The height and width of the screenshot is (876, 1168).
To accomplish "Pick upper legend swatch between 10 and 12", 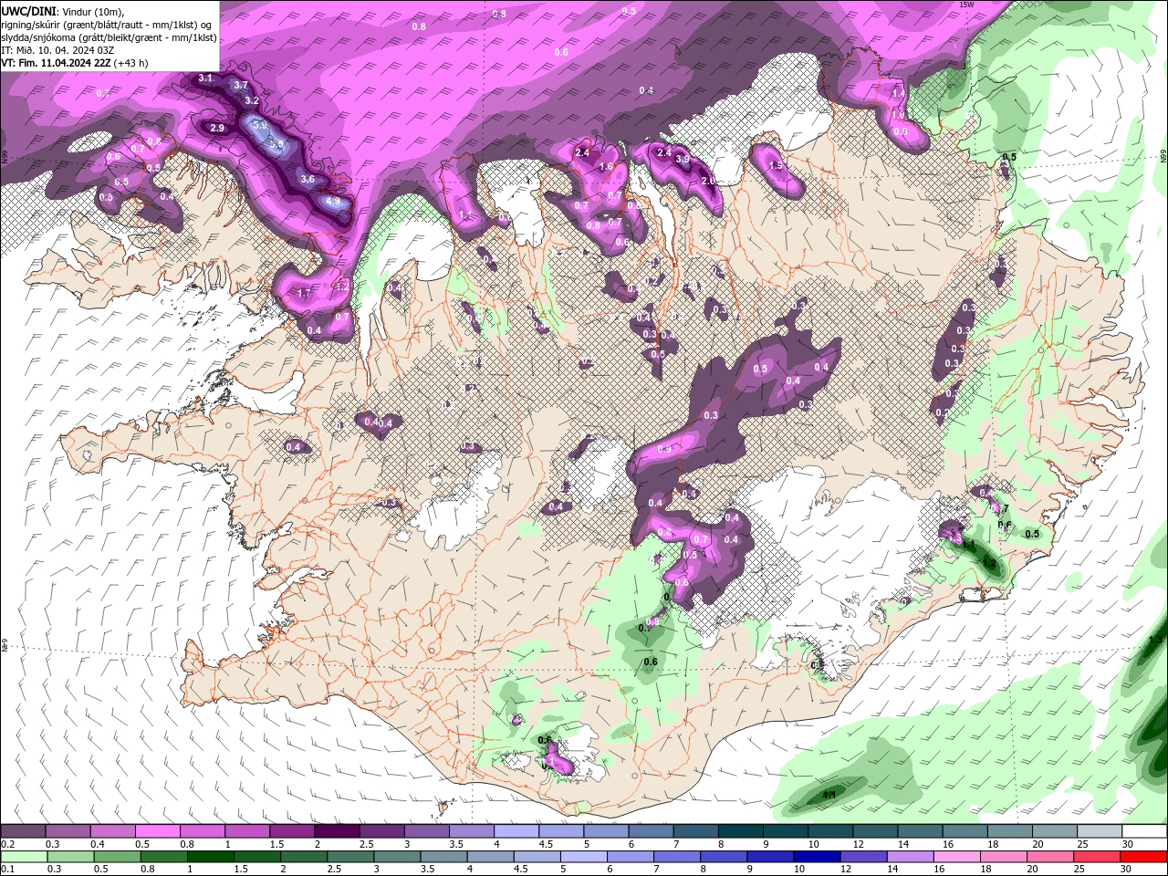I will [x=830, y=830].
